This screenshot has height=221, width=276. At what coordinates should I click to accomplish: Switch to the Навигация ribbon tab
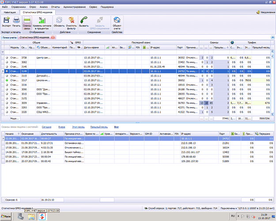pyautogui.click(x=10, y=12)
